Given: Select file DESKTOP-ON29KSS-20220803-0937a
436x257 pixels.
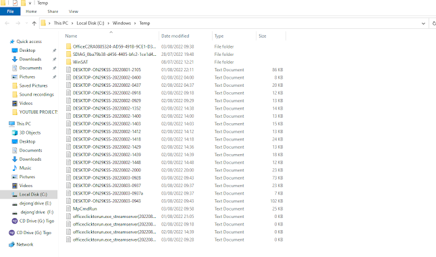Looking at the screenshot, I should (x=108, y=193).
